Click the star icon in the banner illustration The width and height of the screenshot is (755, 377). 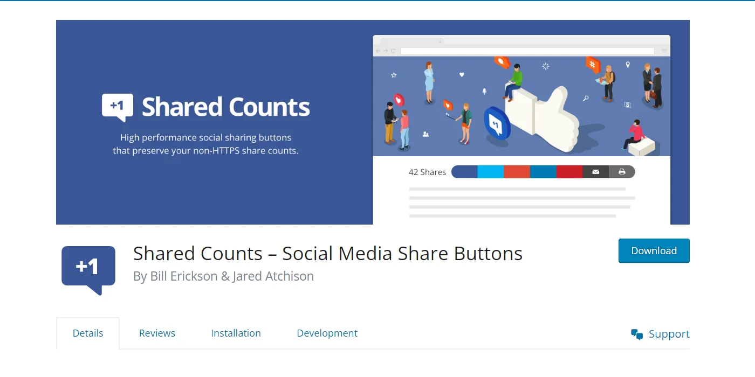click(x=393, y=75)
